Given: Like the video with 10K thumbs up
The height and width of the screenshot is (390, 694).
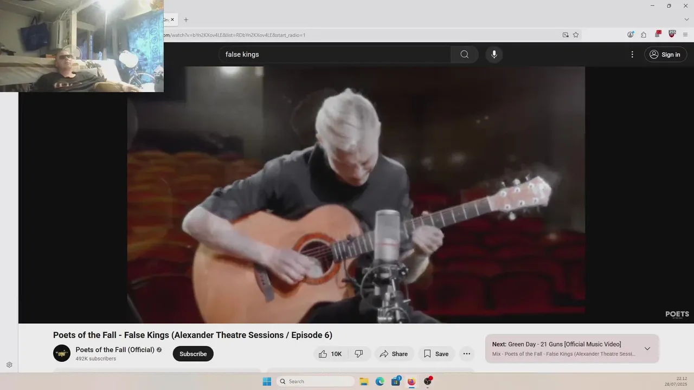Looking at the screenshot, I should 330,354.
